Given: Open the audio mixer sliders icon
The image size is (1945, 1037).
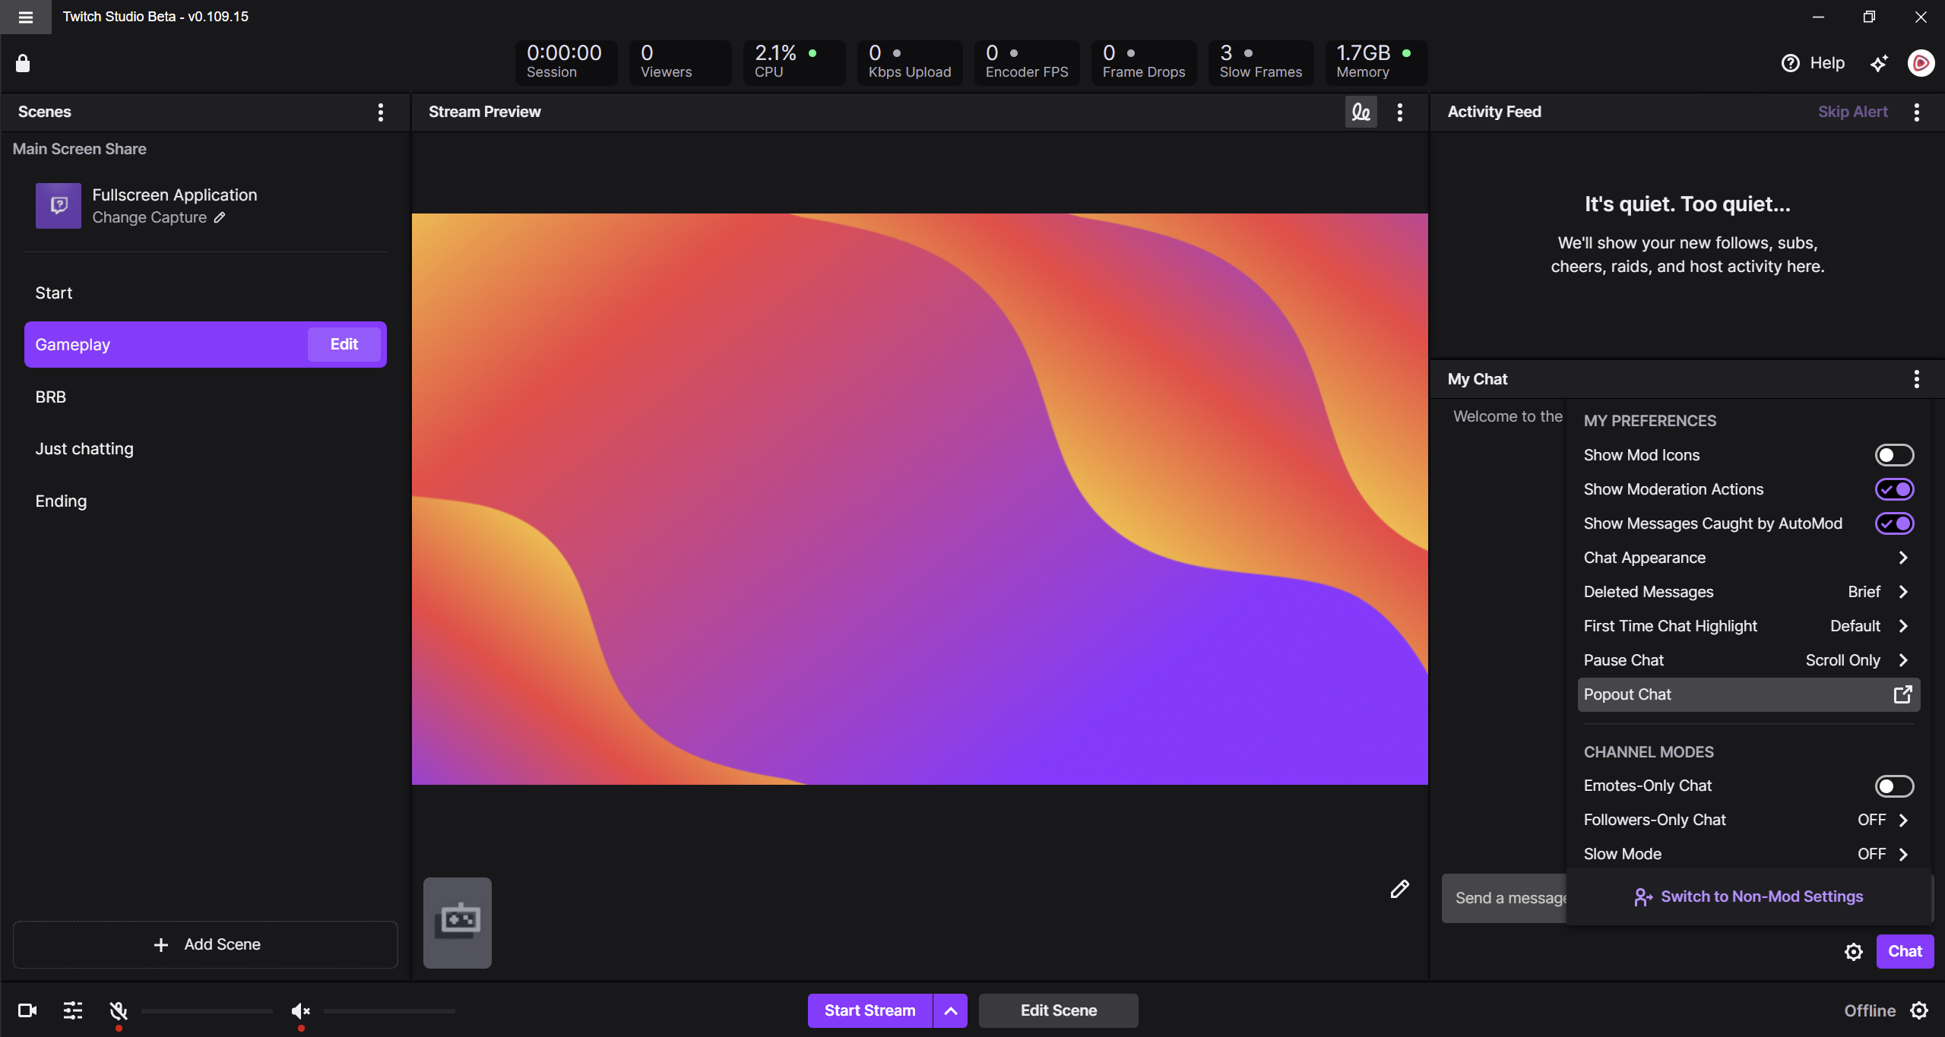Looking at the screenshot, I should [73, 1010].
